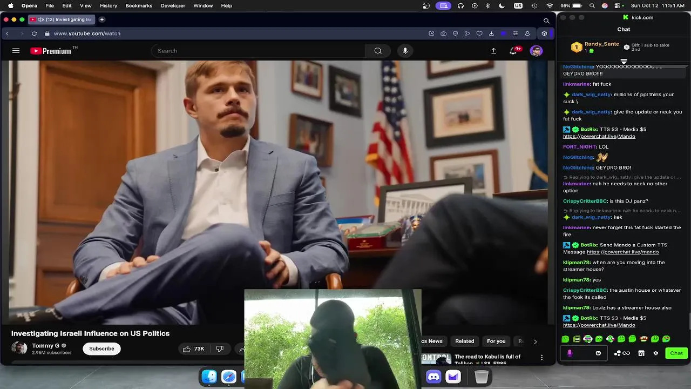
Task: Click the video title text
Action: [90, 334]
